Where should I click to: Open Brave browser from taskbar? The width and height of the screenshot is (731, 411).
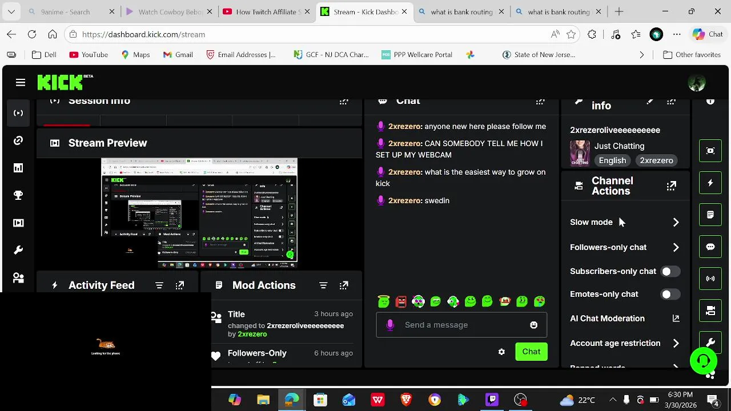[406, 400]
